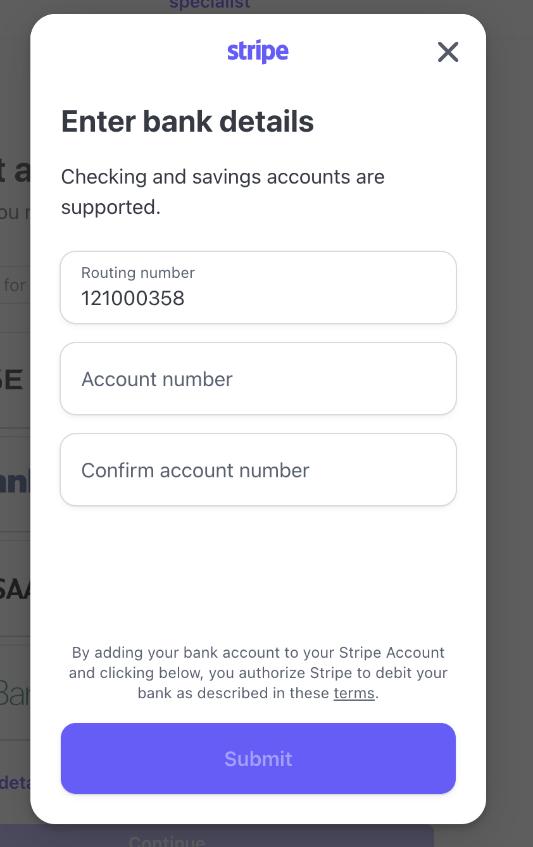The height and width of the screenshot is (847, 533).
Task: Click the entered routing value 121000358
Action: tap(133, 298)
